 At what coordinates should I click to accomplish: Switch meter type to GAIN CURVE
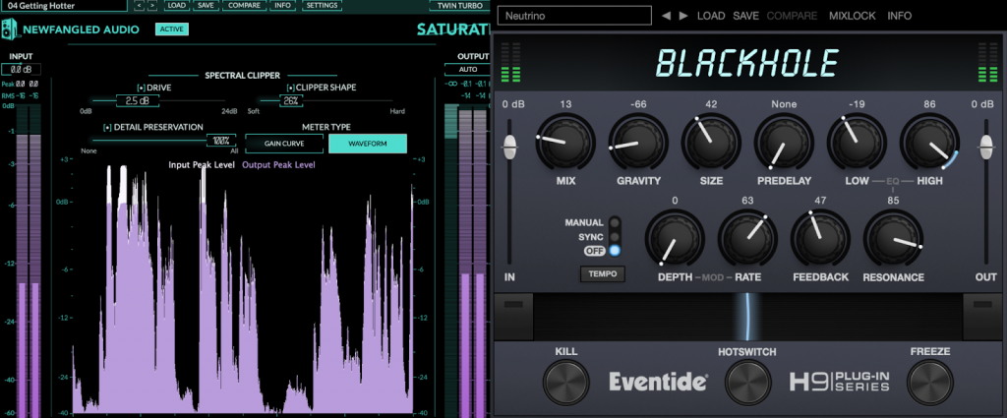284,144
